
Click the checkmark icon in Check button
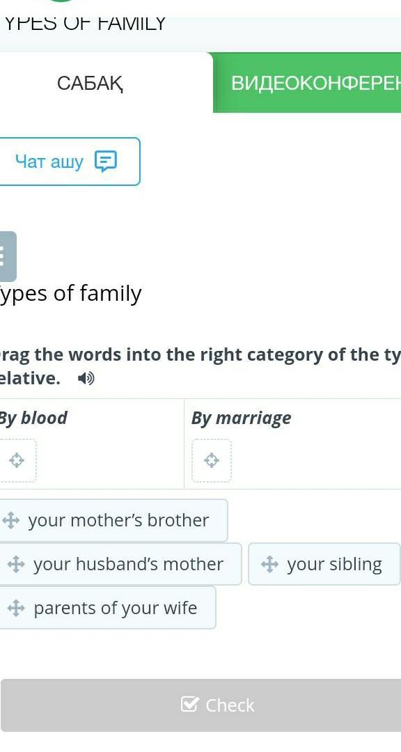tap(190, 705)
